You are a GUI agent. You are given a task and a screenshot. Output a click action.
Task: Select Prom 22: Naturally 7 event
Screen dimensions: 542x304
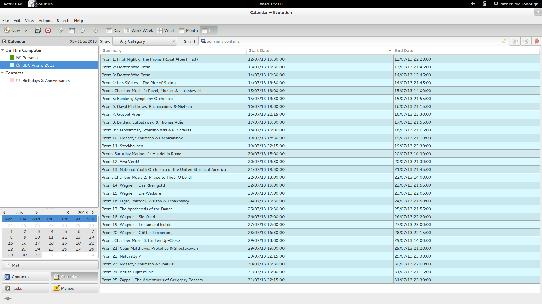[320, 256]
